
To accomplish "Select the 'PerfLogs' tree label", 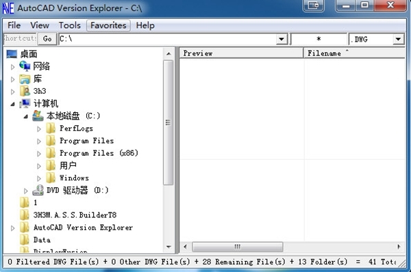I will (76, 128).
